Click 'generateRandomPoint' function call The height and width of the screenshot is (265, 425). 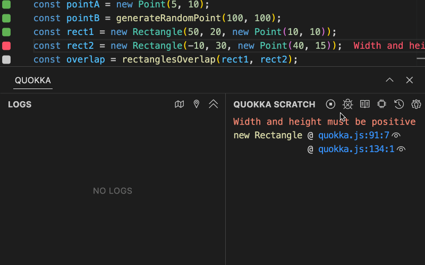click(x=168, y=18)
